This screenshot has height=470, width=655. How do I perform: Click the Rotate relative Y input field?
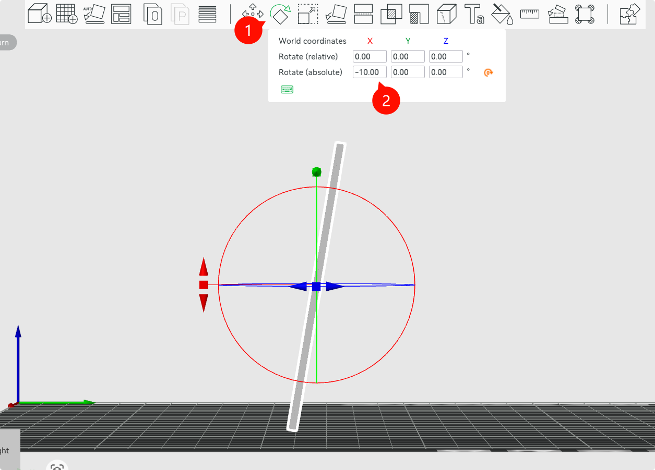pyautogui.click(x=408, y=57)
